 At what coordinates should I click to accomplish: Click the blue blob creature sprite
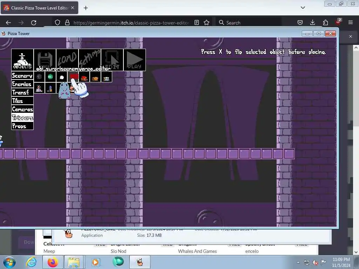(64, 91)
